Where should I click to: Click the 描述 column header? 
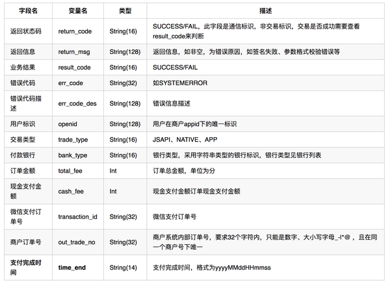coord(265,10)
